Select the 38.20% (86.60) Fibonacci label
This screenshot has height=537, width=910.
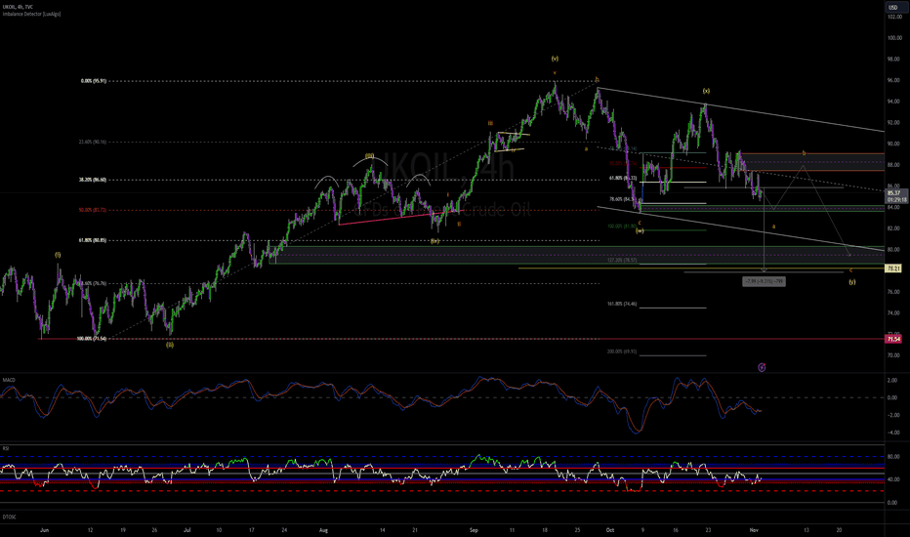(x=93, y=180)
